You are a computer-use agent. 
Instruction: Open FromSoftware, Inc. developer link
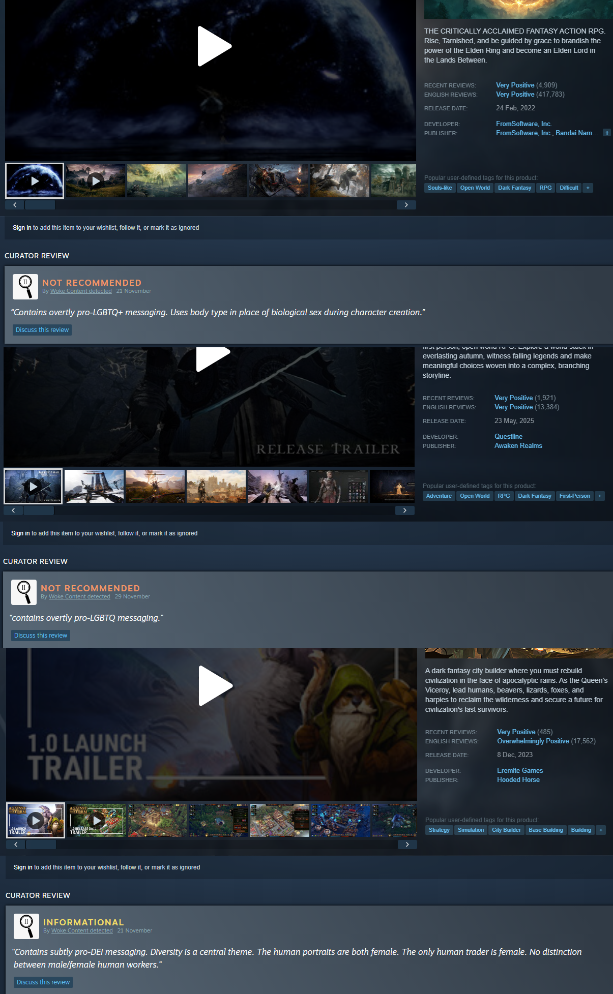[x=524, y=124]
